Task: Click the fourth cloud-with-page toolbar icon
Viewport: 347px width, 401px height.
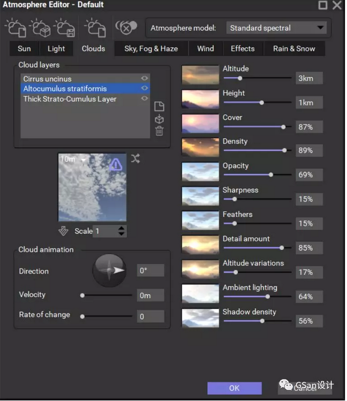Action: coord(95,28)
